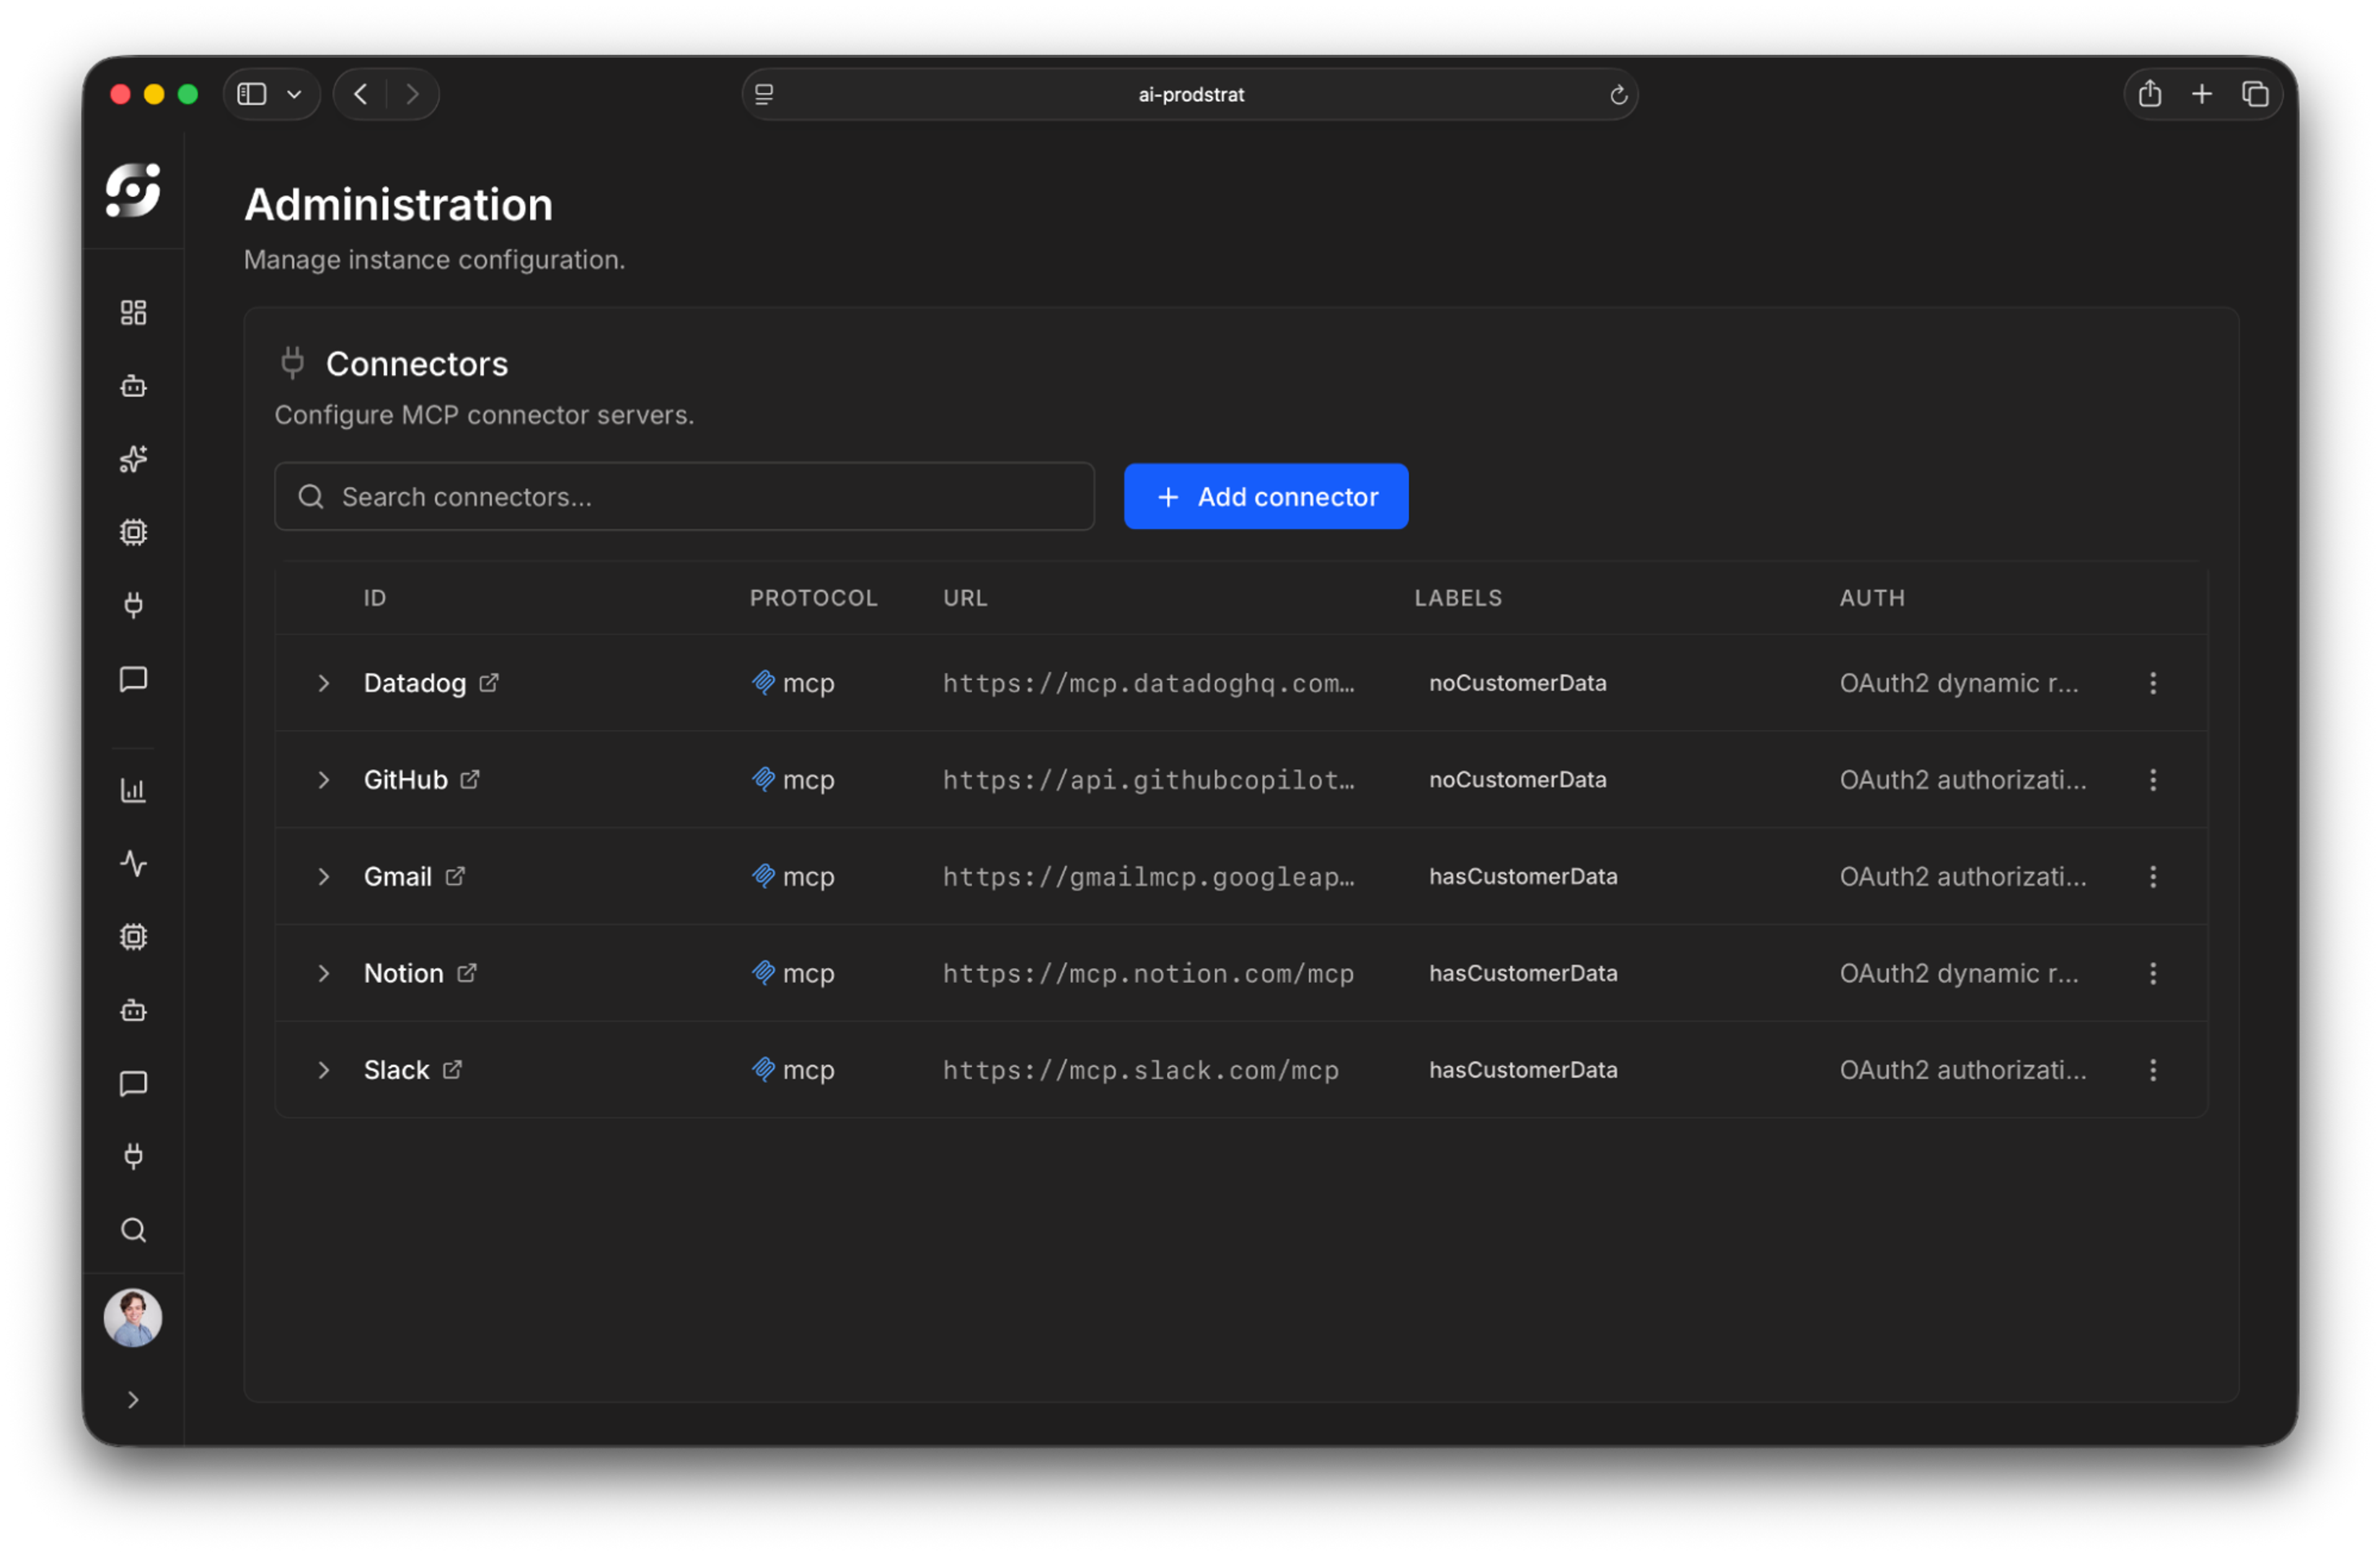Expand the Slack connector row

pyautogui.click(x=323, y=1070)
